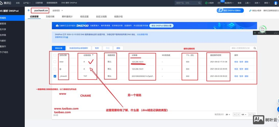Click the blue 前往 DNSPod 控制台 header button
The width and height of the screenshot is (279, 127).
click(230, 11)
